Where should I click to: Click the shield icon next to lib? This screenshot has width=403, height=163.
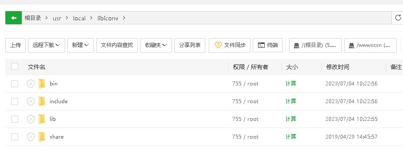(x=31, y=119)
